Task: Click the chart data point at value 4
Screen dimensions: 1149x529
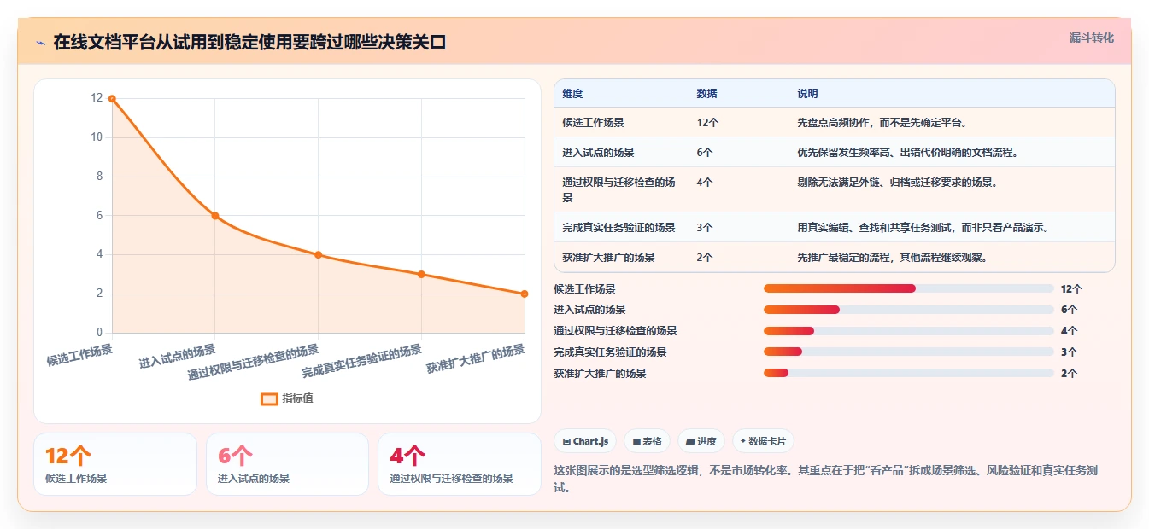Action: tap(318, 255)
